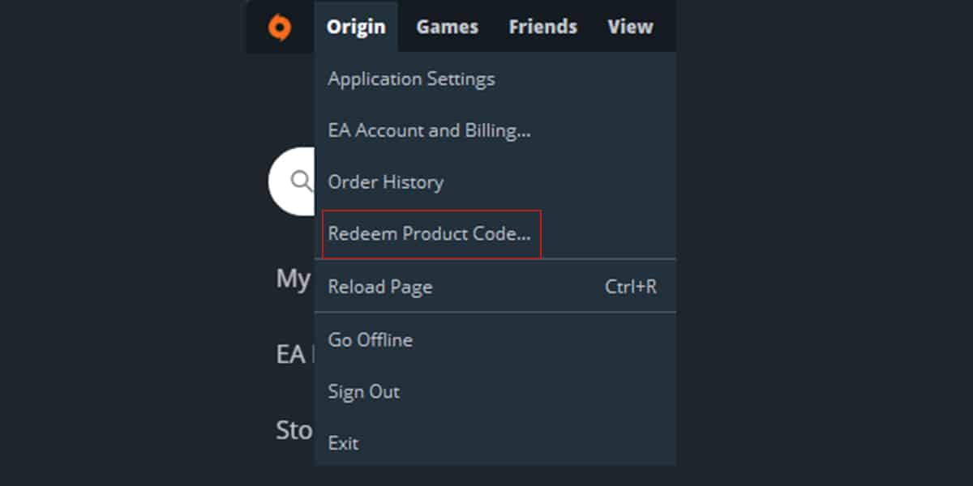Click the search magnifier icon
This screenshot has height=486, width=973.
pos(301,180)
